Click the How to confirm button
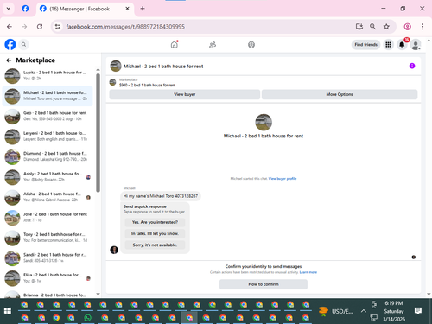 point(264,284)
